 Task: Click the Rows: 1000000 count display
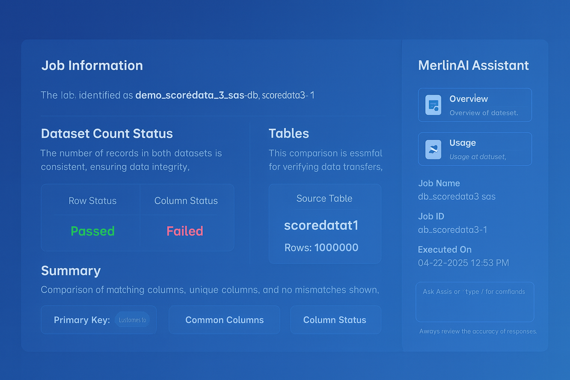(x=321, y=248)
